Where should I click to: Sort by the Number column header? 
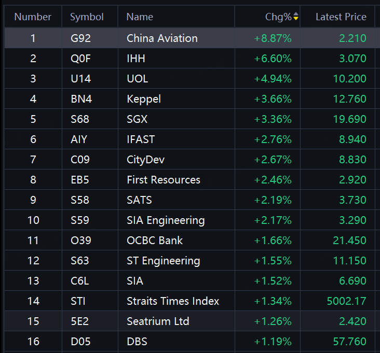[33, 17]
